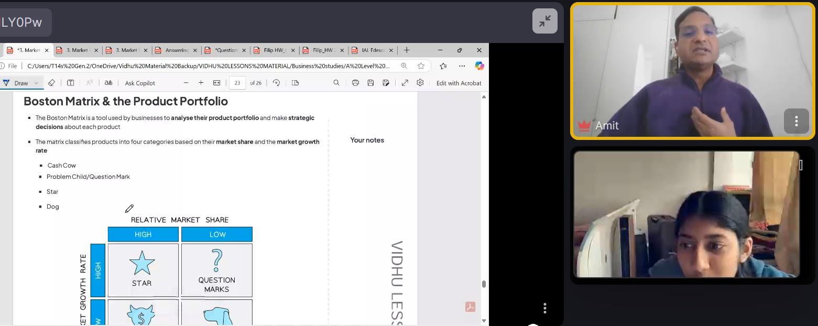Screen dimensions: 818x326
Task: Open browser Settings and more menu
Action: tap(462, 66)
